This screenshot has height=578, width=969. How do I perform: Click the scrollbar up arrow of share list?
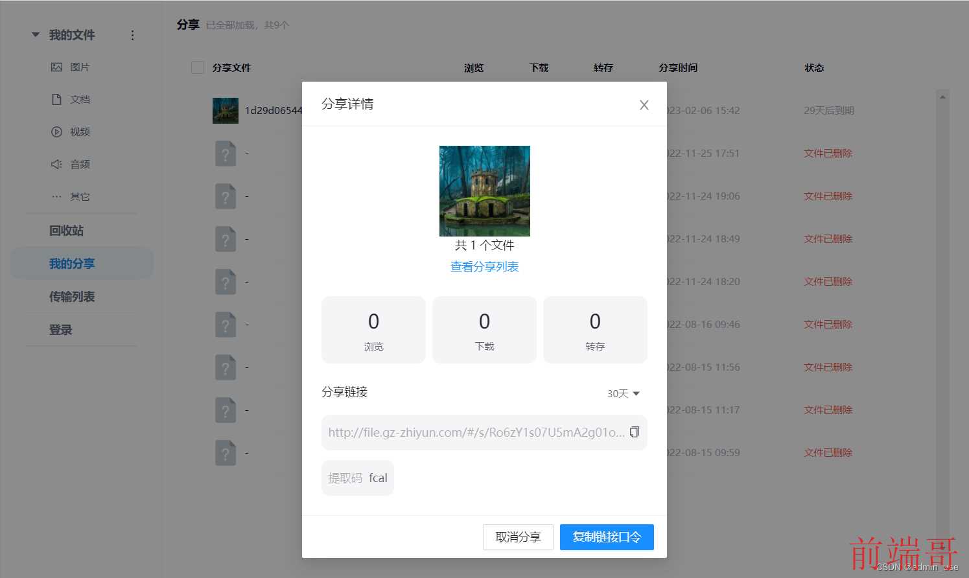tap(943, 97)
